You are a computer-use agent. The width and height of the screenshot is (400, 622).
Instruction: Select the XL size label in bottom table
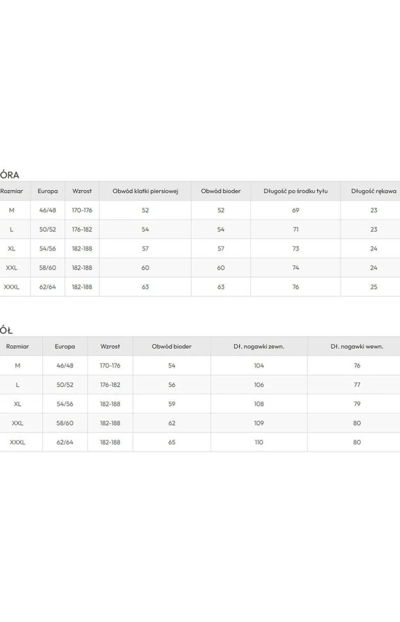pyautogui.click(x=17, y=404)
